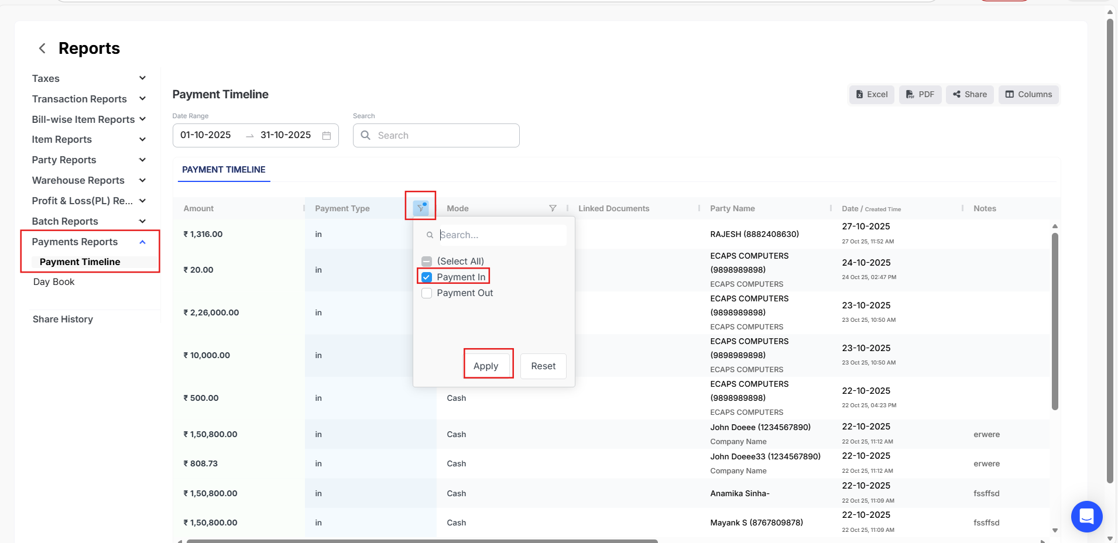Select the PAYMENT TIMELINE tab
Viewport: 1118px width, 543px height.
point(224,170)
